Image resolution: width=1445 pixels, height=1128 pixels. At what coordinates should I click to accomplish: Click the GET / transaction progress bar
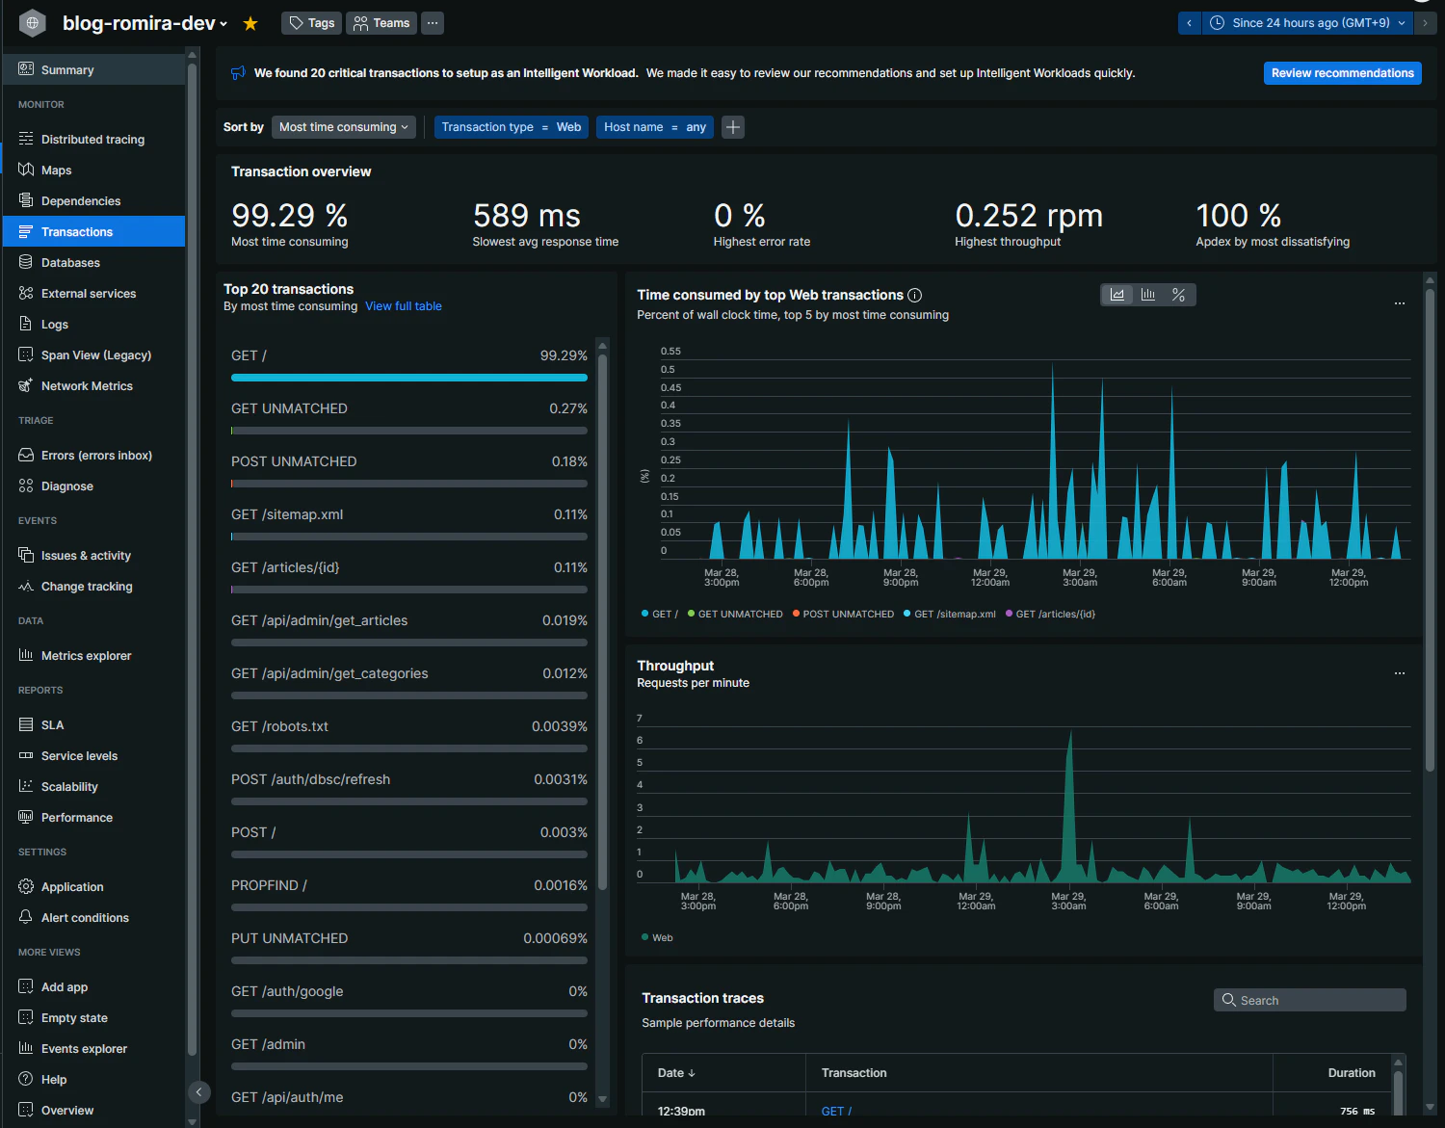click(x=409, y=378)
